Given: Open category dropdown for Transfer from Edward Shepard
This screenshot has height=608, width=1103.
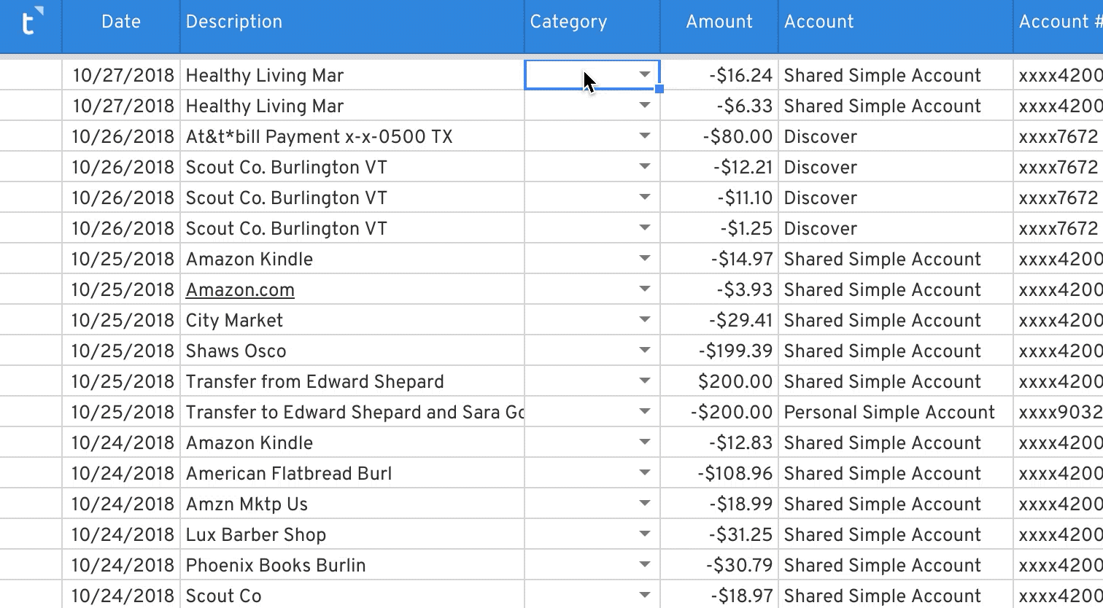Looking at the screenshot, I should pos(645,381).
